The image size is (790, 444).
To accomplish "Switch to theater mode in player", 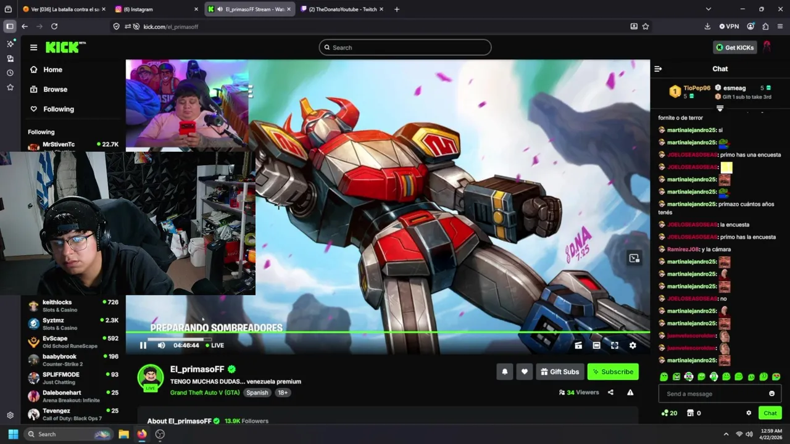I will coord(596,345).
